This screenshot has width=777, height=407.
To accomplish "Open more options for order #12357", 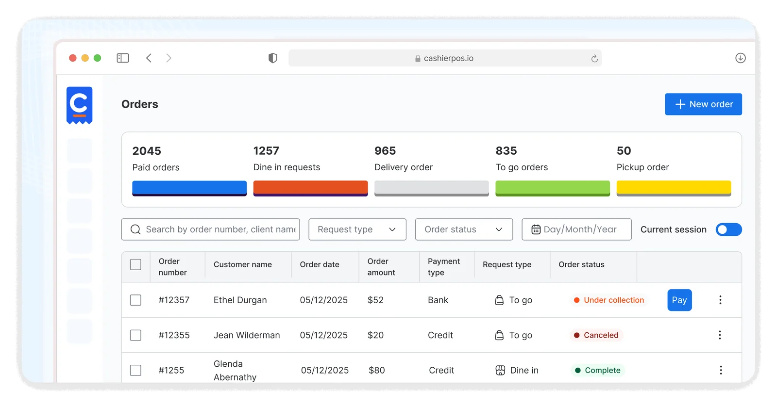I will pyautogui.click(x=720, y=300).
